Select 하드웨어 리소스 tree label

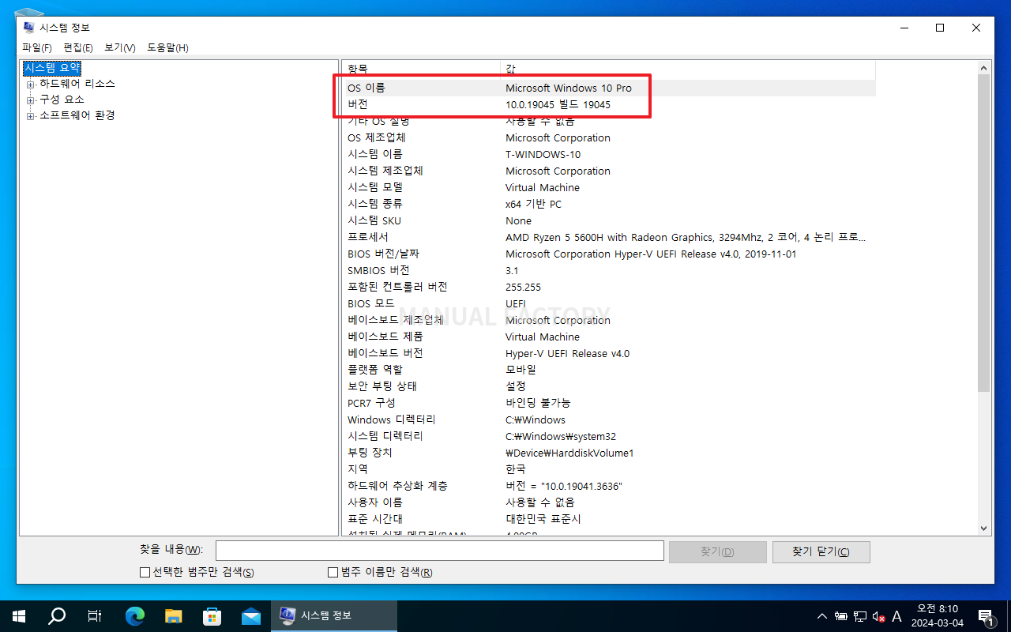click(77, 84)
